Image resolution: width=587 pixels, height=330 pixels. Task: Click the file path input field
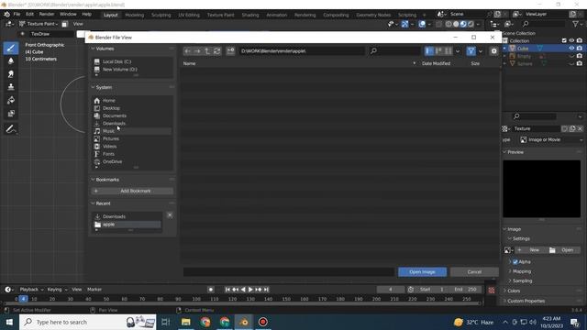click(x=302, y=51)
